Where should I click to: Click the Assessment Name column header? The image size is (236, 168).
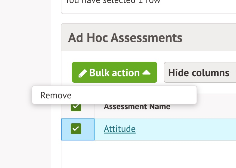(137, 106)
